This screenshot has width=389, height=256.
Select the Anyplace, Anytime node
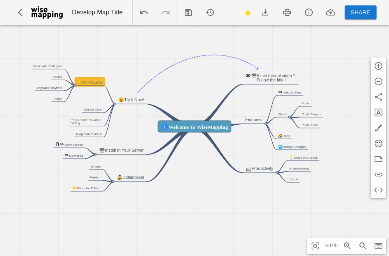[49, 88]
